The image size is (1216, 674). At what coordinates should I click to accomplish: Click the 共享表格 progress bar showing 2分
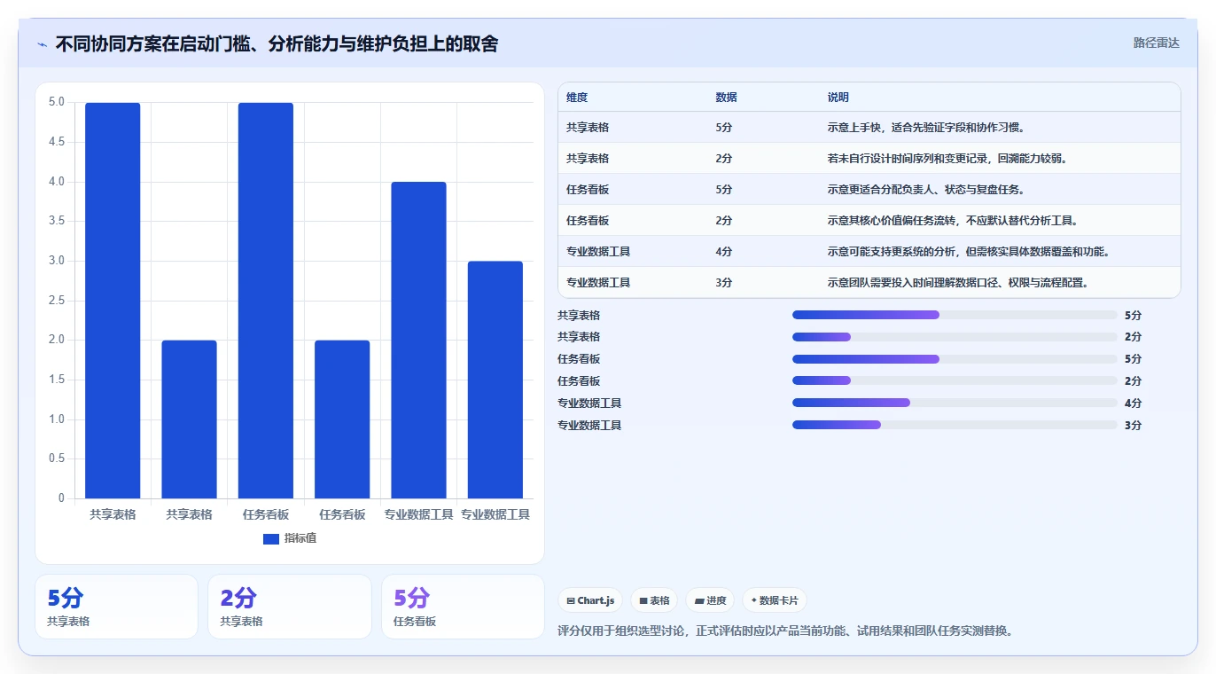(x=955, y=337)
